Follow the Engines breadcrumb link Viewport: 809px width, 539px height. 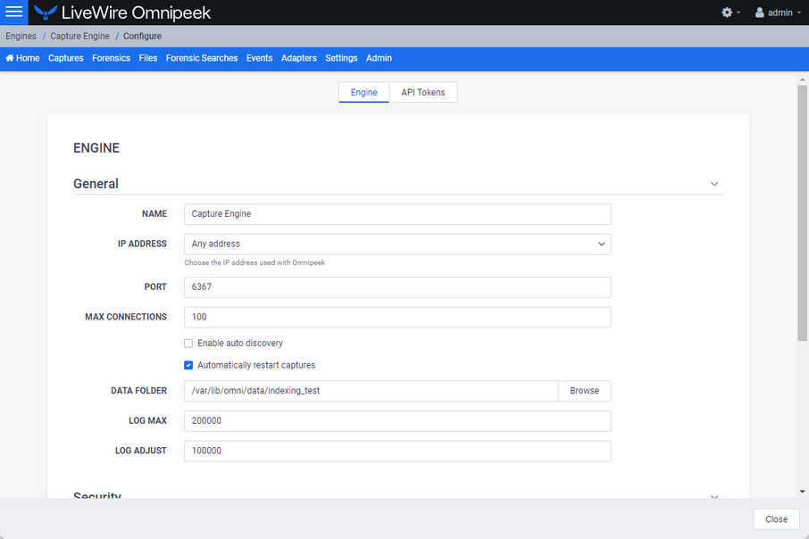click(x=21, y=36)
